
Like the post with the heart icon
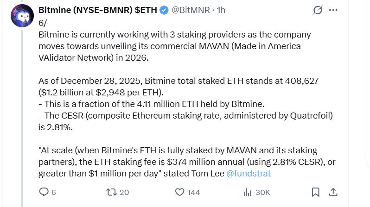click(x=180, y=192)
